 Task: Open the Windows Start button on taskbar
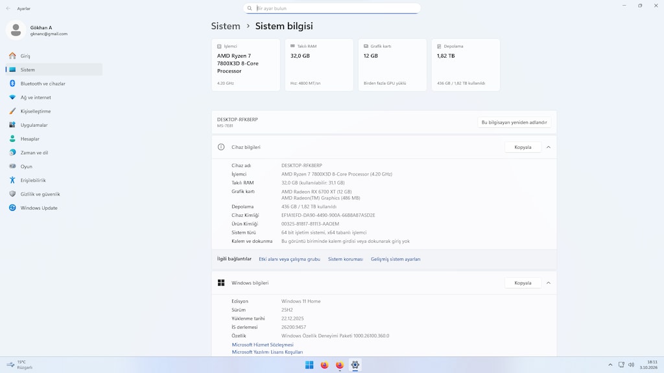click(x=309, y=365)
